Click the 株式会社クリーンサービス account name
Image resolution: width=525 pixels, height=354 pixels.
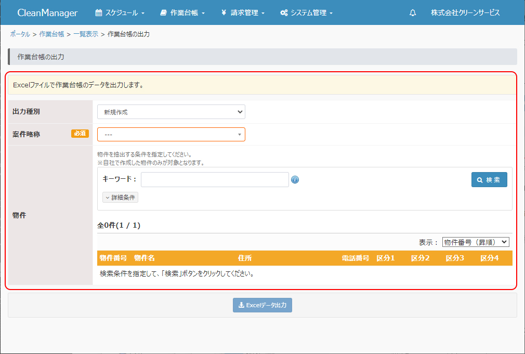465,13
